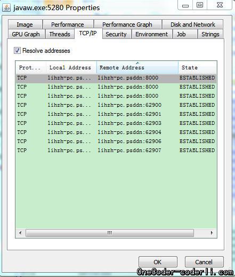
Task: Open the Performance Graph tab
Action: pyautogui.click(x=127, y=25)
